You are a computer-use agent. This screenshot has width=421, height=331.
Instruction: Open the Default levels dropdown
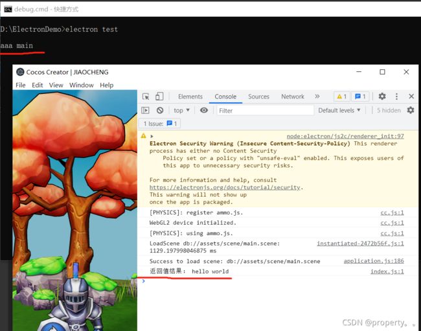tap(339, 110)
